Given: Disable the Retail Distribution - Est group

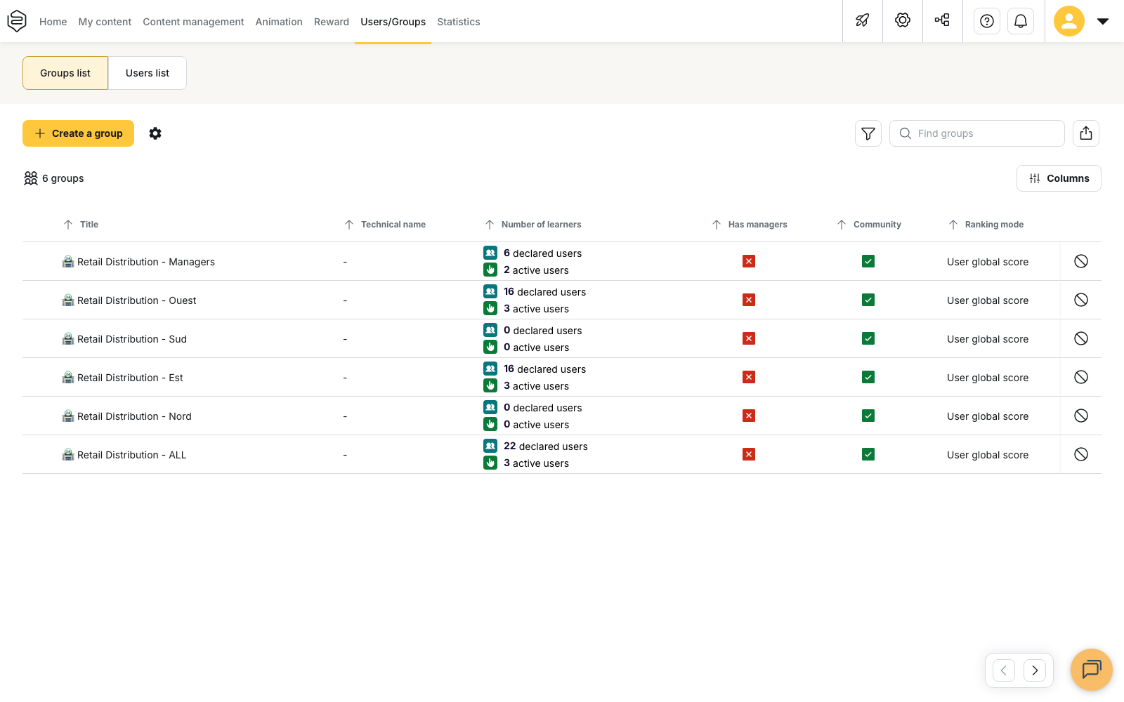Looking at the screenshot, I should pyautogui.click(x=1081, y=377).
